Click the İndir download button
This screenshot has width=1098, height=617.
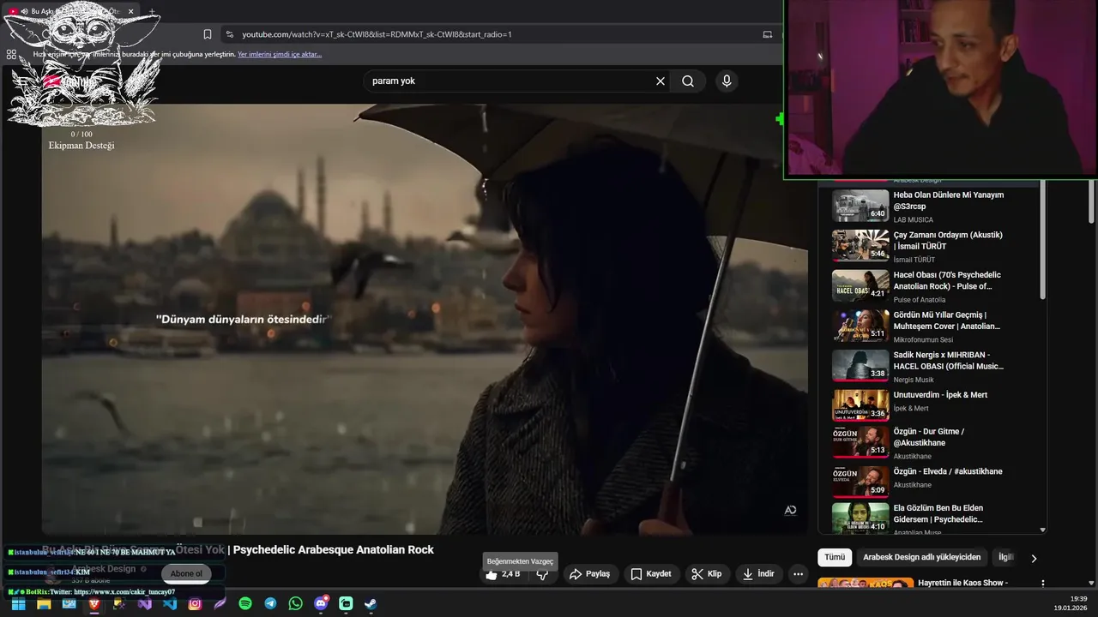[x=758, y=574]
